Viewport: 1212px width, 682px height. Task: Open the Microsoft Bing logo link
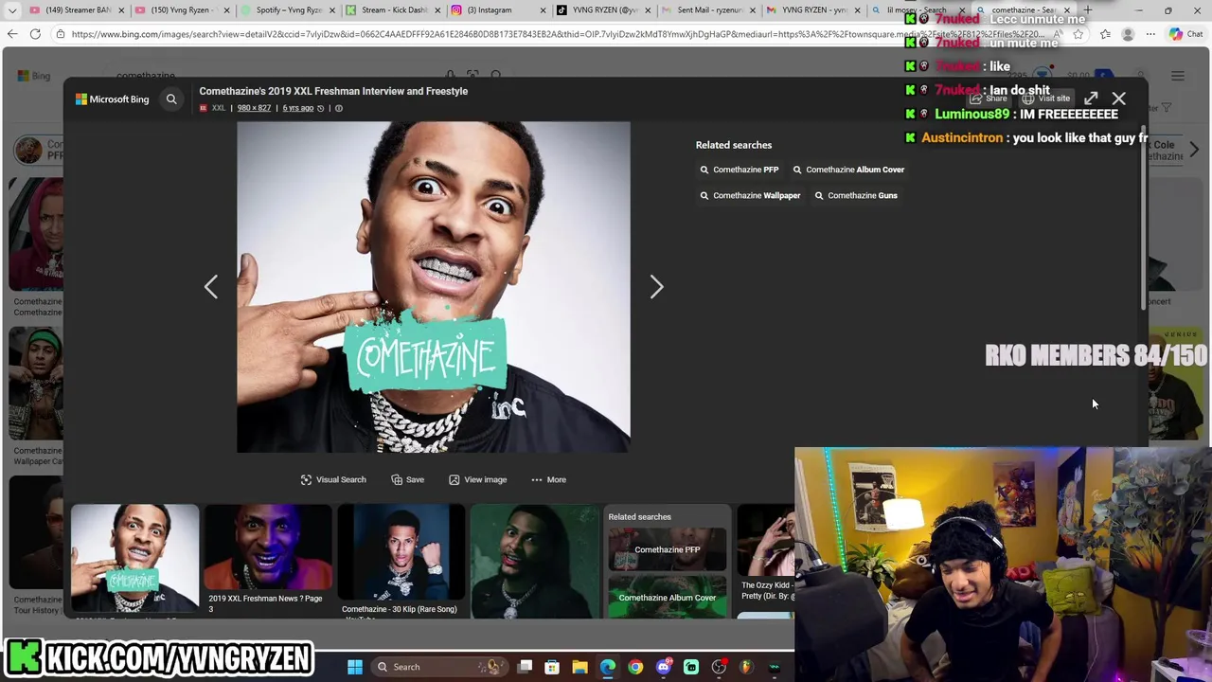pos(113,99)
